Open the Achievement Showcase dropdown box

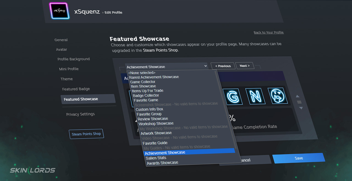[167, 67]
